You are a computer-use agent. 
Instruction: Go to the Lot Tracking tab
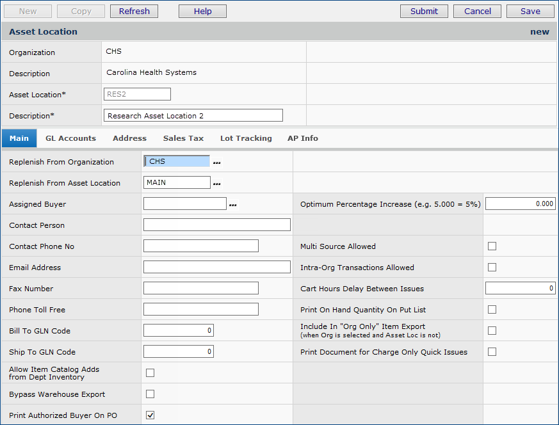pos(246,138)
